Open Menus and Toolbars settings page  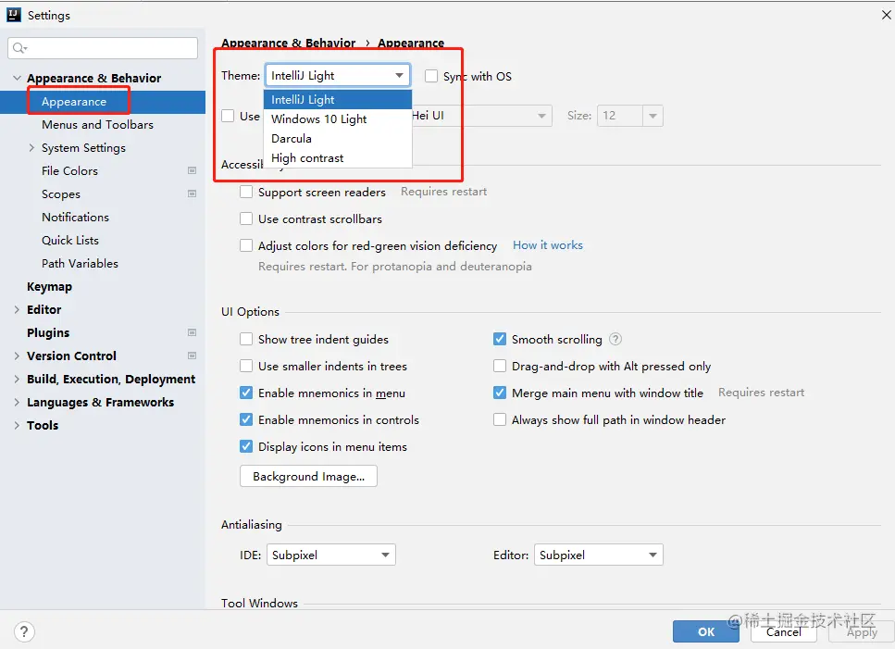click(x=97, y=124)
